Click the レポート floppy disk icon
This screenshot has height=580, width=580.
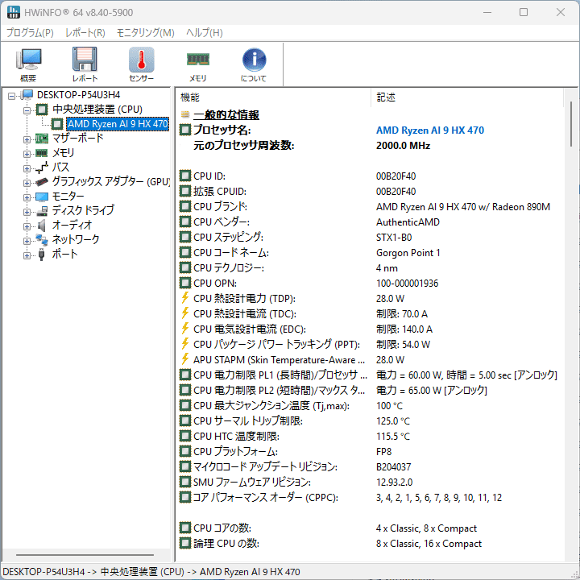pos(85,64)
